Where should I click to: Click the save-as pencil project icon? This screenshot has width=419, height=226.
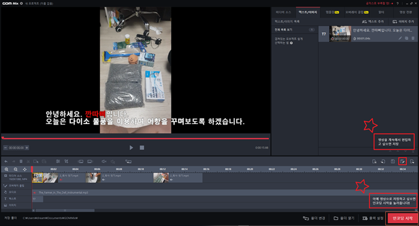pyautogui.click(x=402, y=161)
